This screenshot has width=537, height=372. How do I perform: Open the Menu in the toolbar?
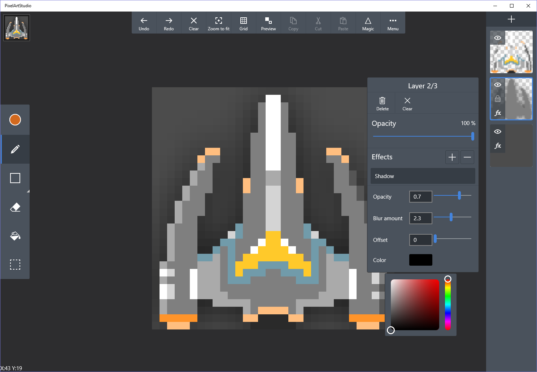tap(393, 22)
